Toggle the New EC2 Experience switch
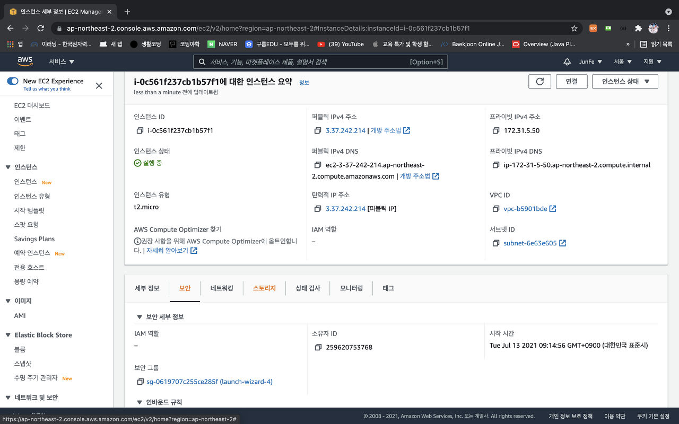679x424 pixels. click(x=13, y=81)
